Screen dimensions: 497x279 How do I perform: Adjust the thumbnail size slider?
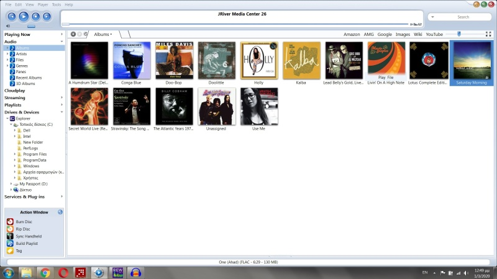click(x=459, y=34)
